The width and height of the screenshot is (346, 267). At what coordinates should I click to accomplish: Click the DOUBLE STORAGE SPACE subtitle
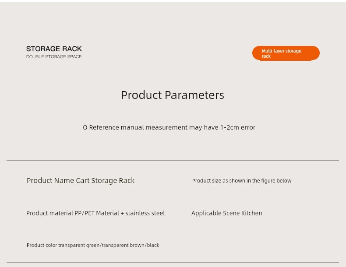[54, 57]
